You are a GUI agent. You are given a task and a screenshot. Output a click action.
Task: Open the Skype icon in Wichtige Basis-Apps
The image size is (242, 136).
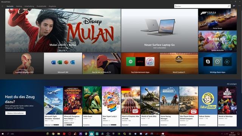(x=208, y=62)
